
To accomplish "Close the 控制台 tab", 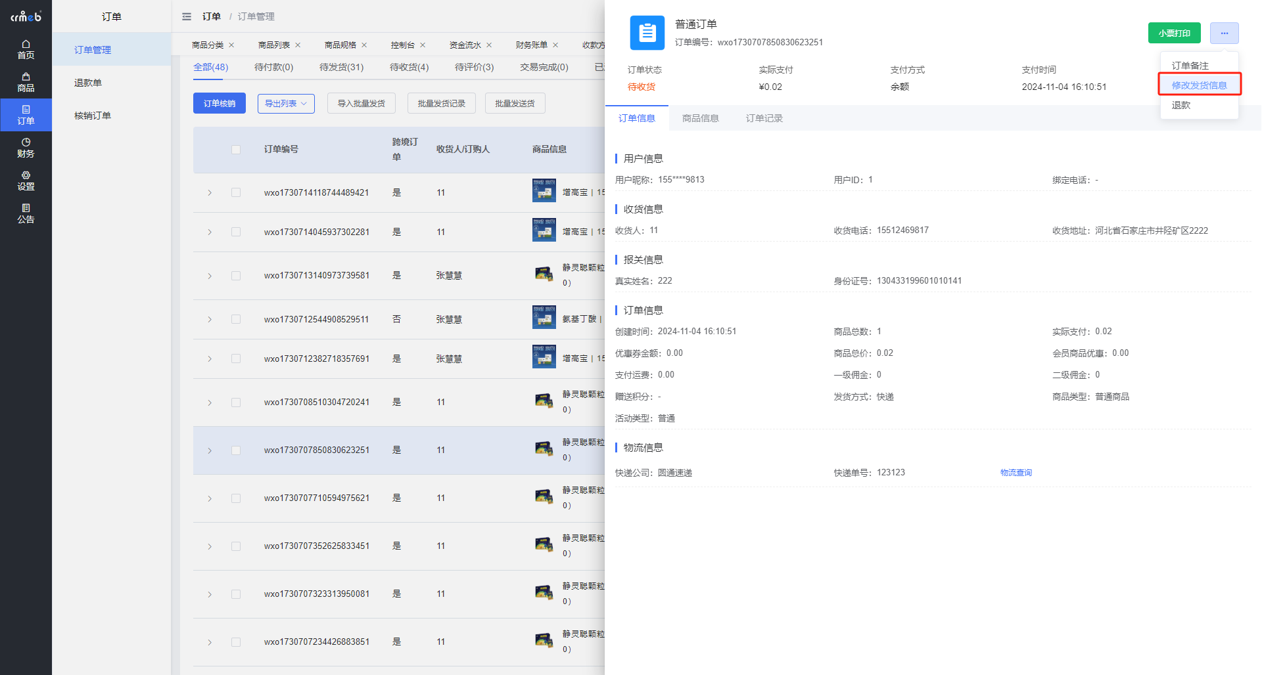I will 423,45.
